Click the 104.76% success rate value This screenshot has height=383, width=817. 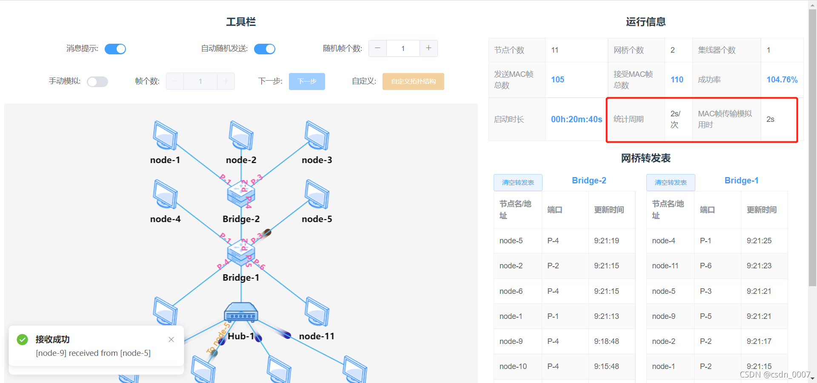pos(782,79)
